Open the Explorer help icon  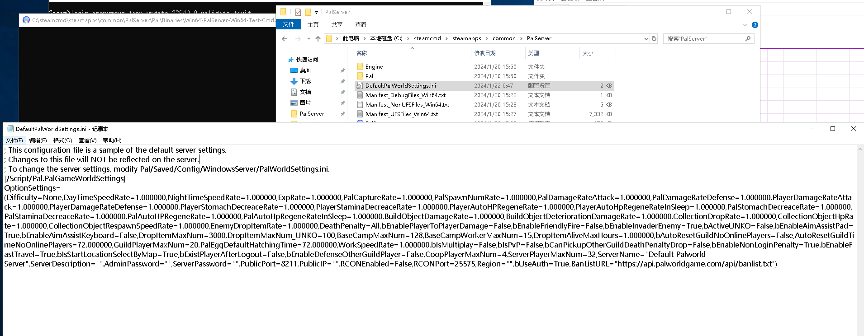tap(755, 25)
